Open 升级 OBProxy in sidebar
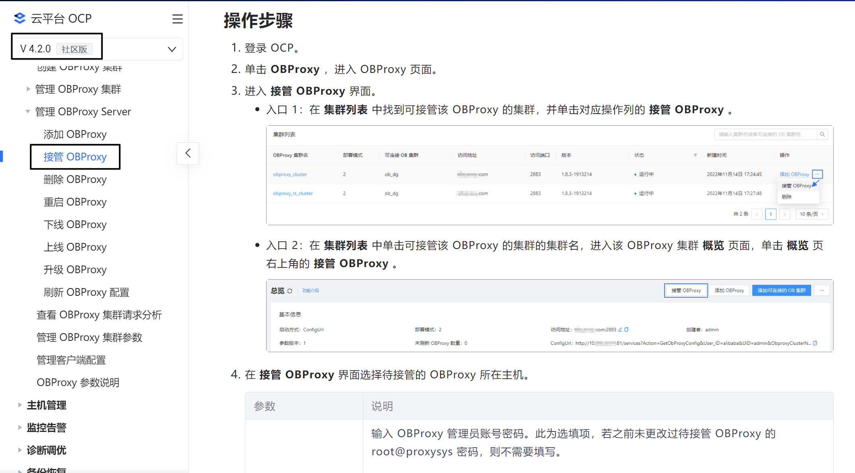Screen dimensions: 855x473 tap(75, 270)
